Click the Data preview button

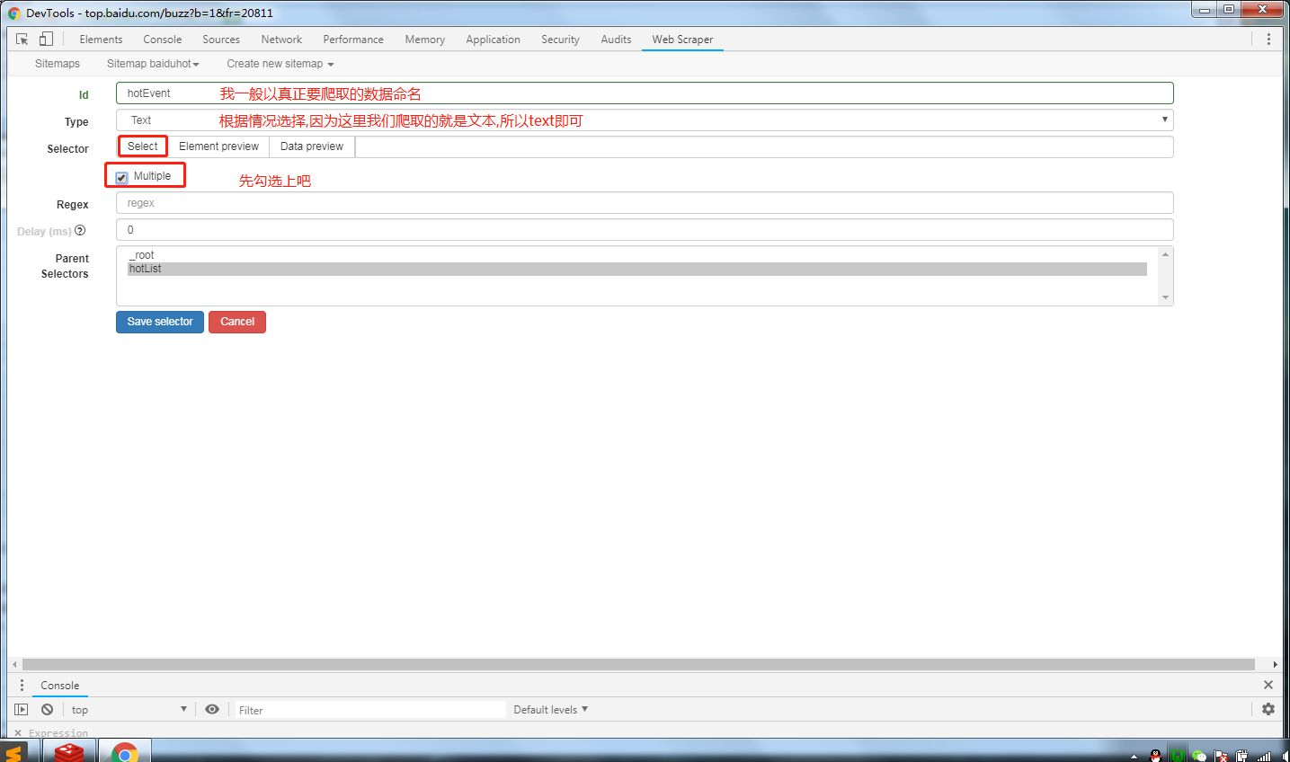(x=312, y=146)
